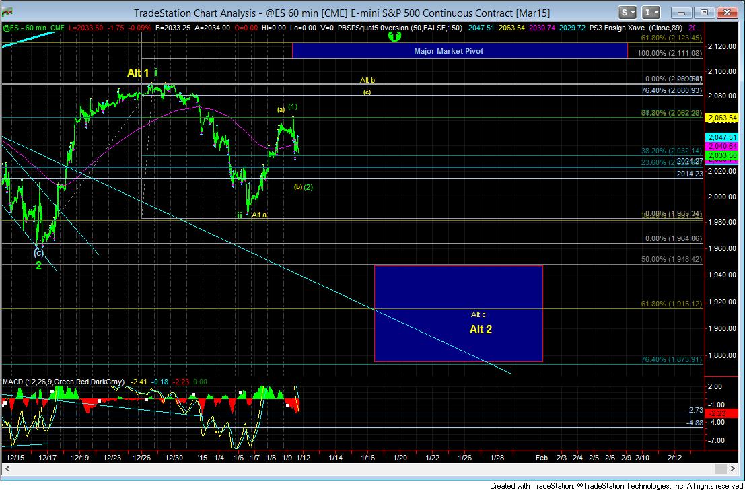The height and width of the screenshot is (490, 745).
Task: Select the green '2' wave label
Action: click(x=38, y=266)
